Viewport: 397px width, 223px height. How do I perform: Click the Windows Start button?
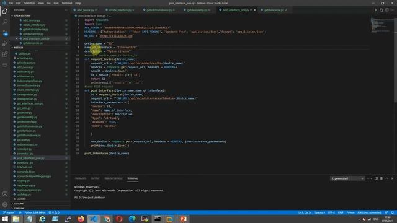click(x=5, y=219)
